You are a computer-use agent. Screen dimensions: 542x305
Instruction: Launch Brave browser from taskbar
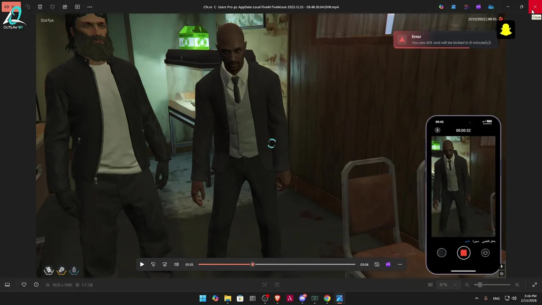(277, 298)
